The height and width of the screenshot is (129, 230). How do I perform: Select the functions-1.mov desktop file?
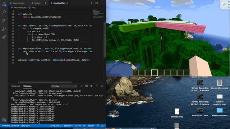(200, 112)
